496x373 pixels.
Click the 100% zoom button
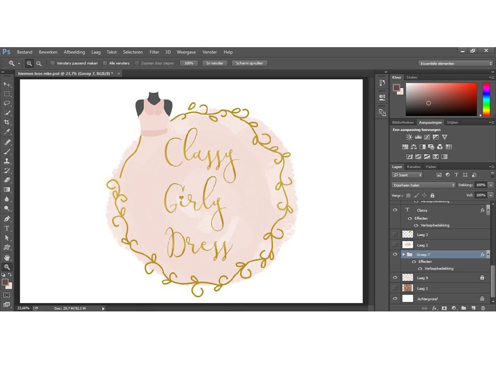tap(189, 63)
